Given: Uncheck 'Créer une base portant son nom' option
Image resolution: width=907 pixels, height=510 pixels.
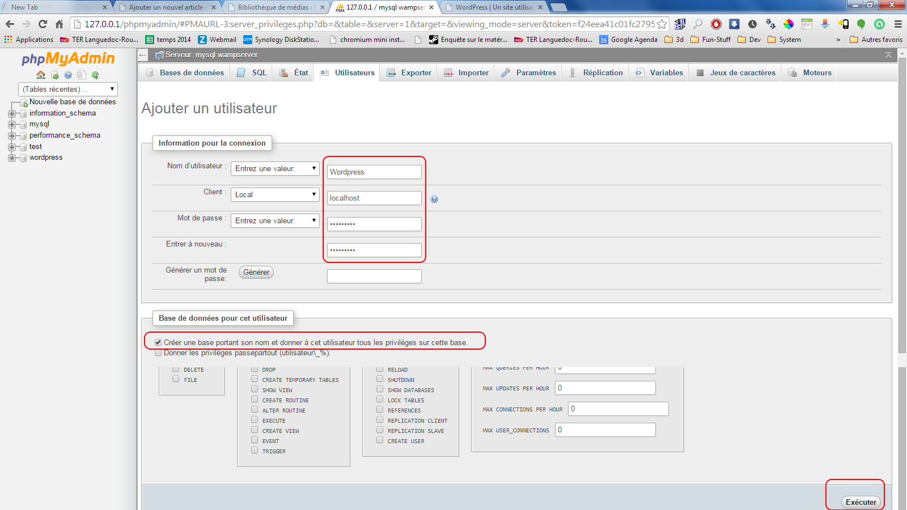Looking at the screenshot, I should tap(158, 342).
